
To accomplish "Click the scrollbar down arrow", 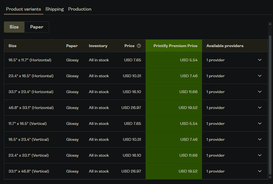I will tap(270, 177).
